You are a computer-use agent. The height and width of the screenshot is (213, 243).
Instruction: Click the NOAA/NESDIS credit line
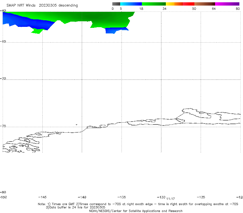(x=136, y=211)
